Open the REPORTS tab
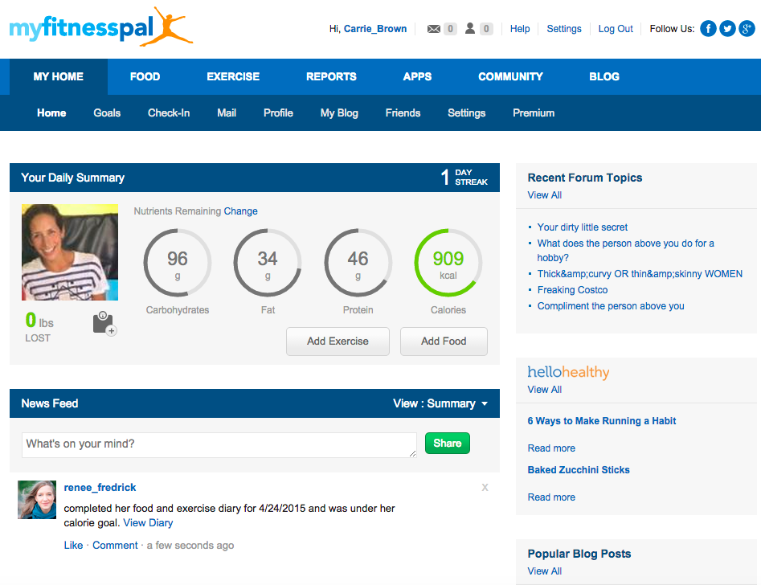 pos(331,76)
